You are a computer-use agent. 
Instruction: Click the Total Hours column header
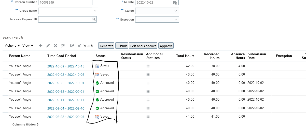(x=185, y=56)
